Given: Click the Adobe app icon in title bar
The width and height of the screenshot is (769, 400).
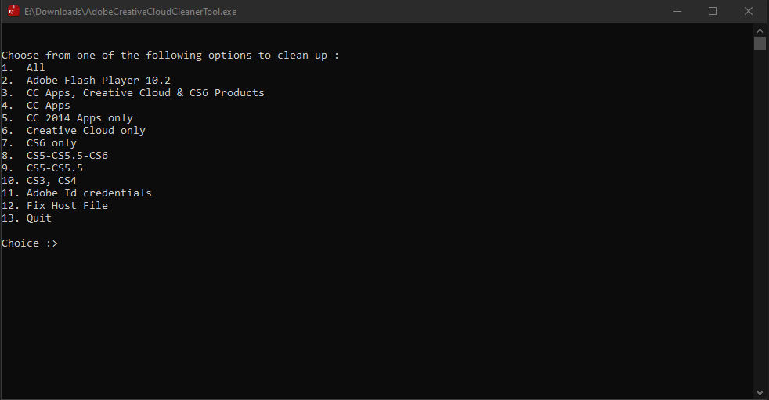Looking at the screenshot, I should coord(14,11).
